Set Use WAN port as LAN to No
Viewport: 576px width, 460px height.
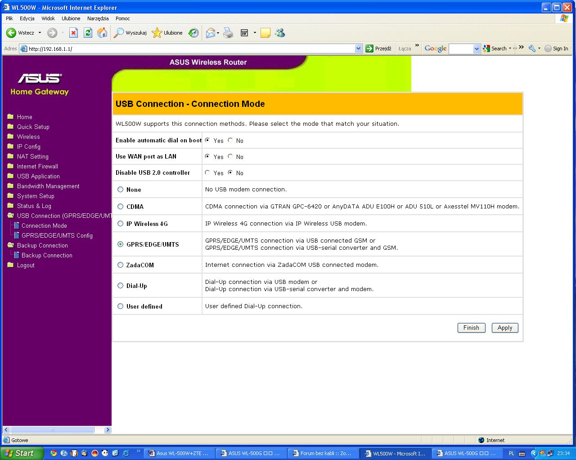click(230, 156)
